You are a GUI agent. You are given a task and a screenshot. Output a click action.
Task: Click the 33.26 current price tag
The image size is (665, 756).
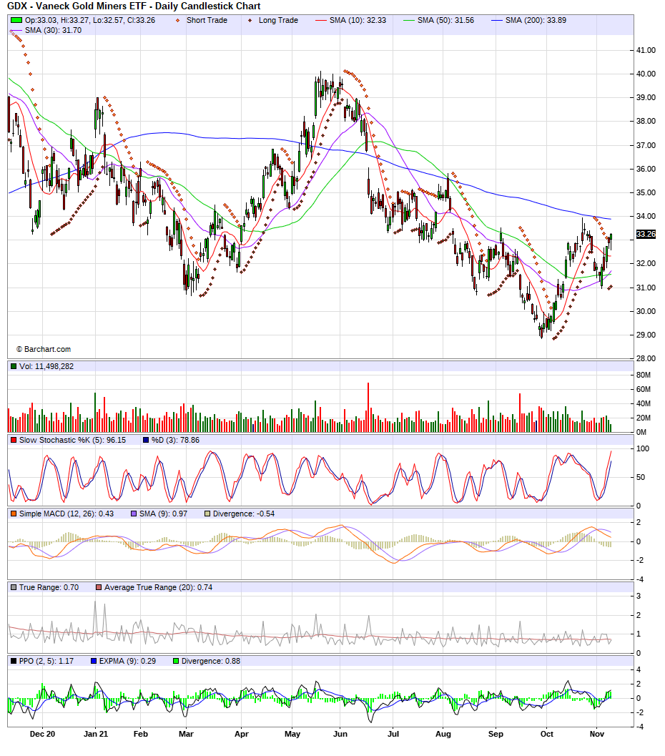tap(646, 235)
